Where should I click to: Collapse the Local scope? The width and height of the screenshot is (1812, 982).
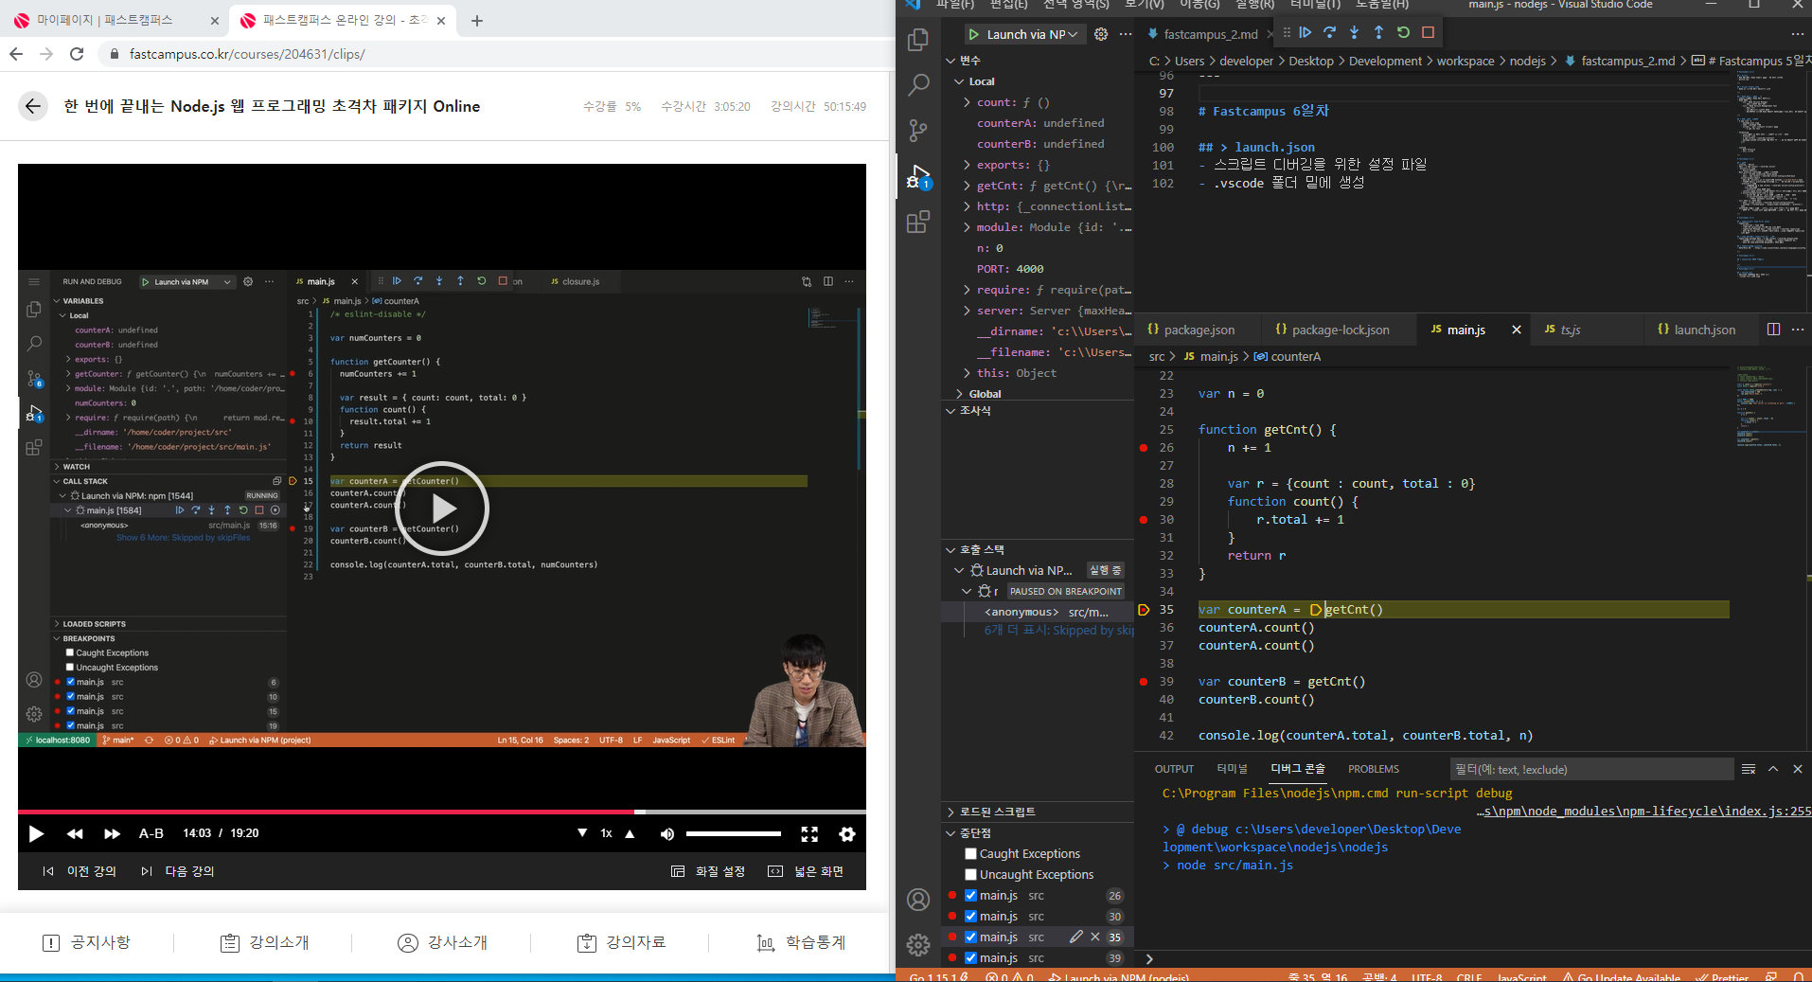point(1038,80)
